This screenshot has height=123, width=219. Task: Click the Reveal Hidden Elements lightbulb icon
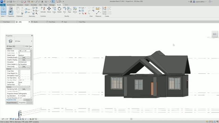(x=28, y=119)
